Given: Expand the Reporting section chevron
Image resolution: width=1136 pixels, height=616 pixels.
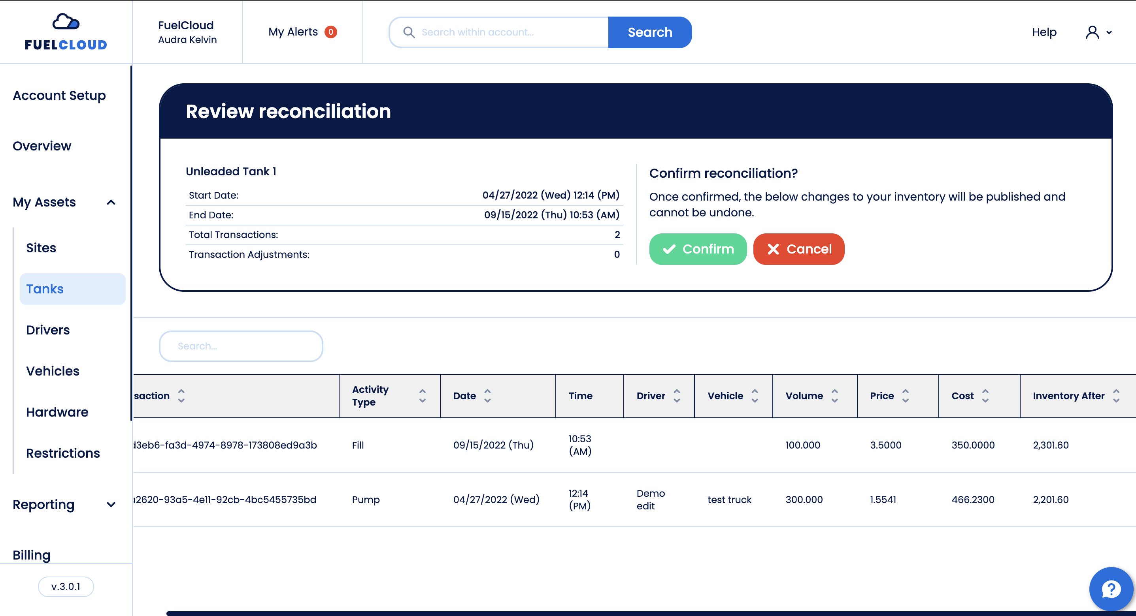Looking at the screenshot, I should 111,505.
